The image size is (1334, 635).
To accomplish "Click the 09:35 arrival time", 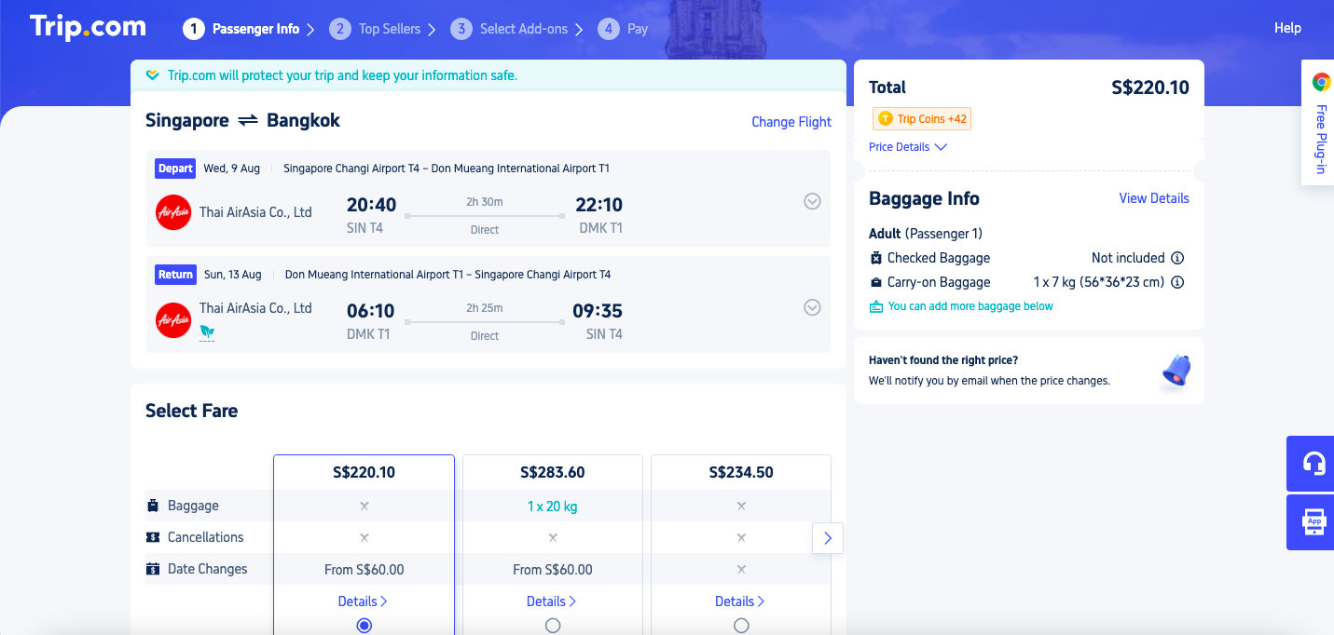I will click(598, 311).
